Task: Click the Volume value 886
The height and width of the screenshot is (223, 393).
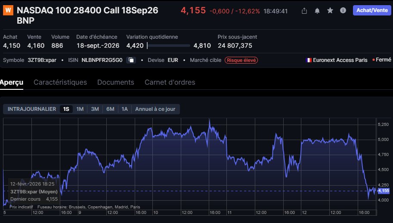Action: coord(57,46)
